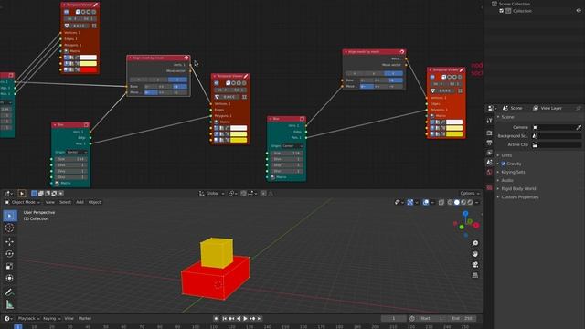The width and height of the screenshot is (585, 329).
Task: Toggle camera view gizmo icon
Action: pos(475,265)
